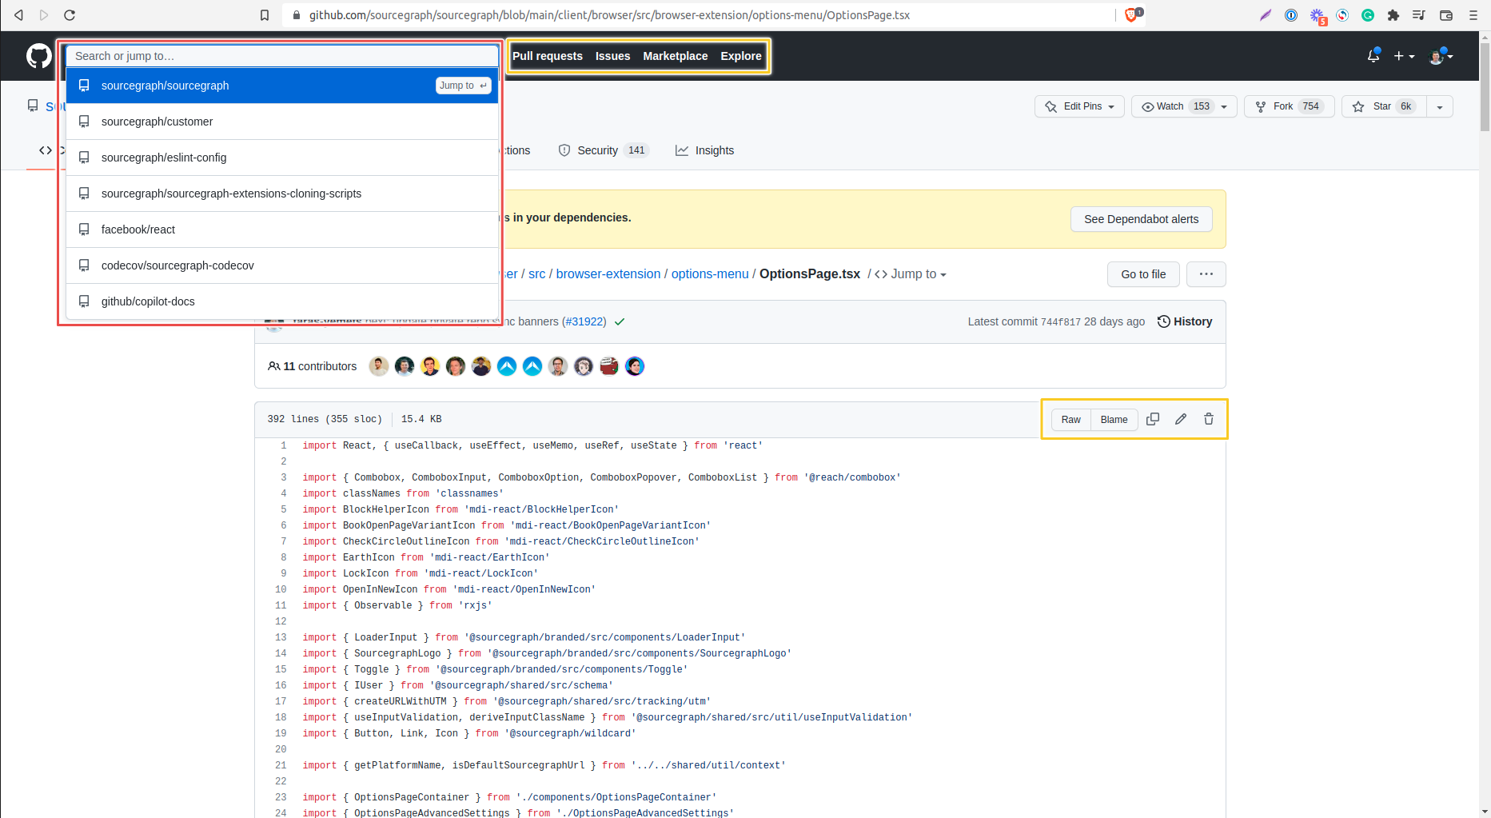Viewport: 1491px width, 818px height.
Task: Open the Security tab
Action: [604, 150]
